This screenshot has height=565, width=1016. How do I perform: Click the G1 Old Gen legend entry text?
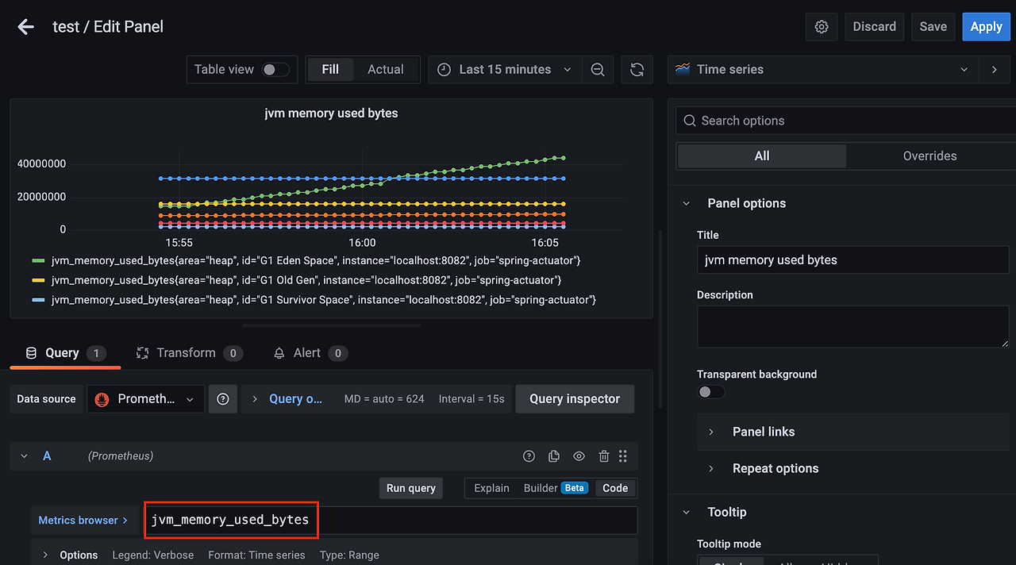point(306,280)
